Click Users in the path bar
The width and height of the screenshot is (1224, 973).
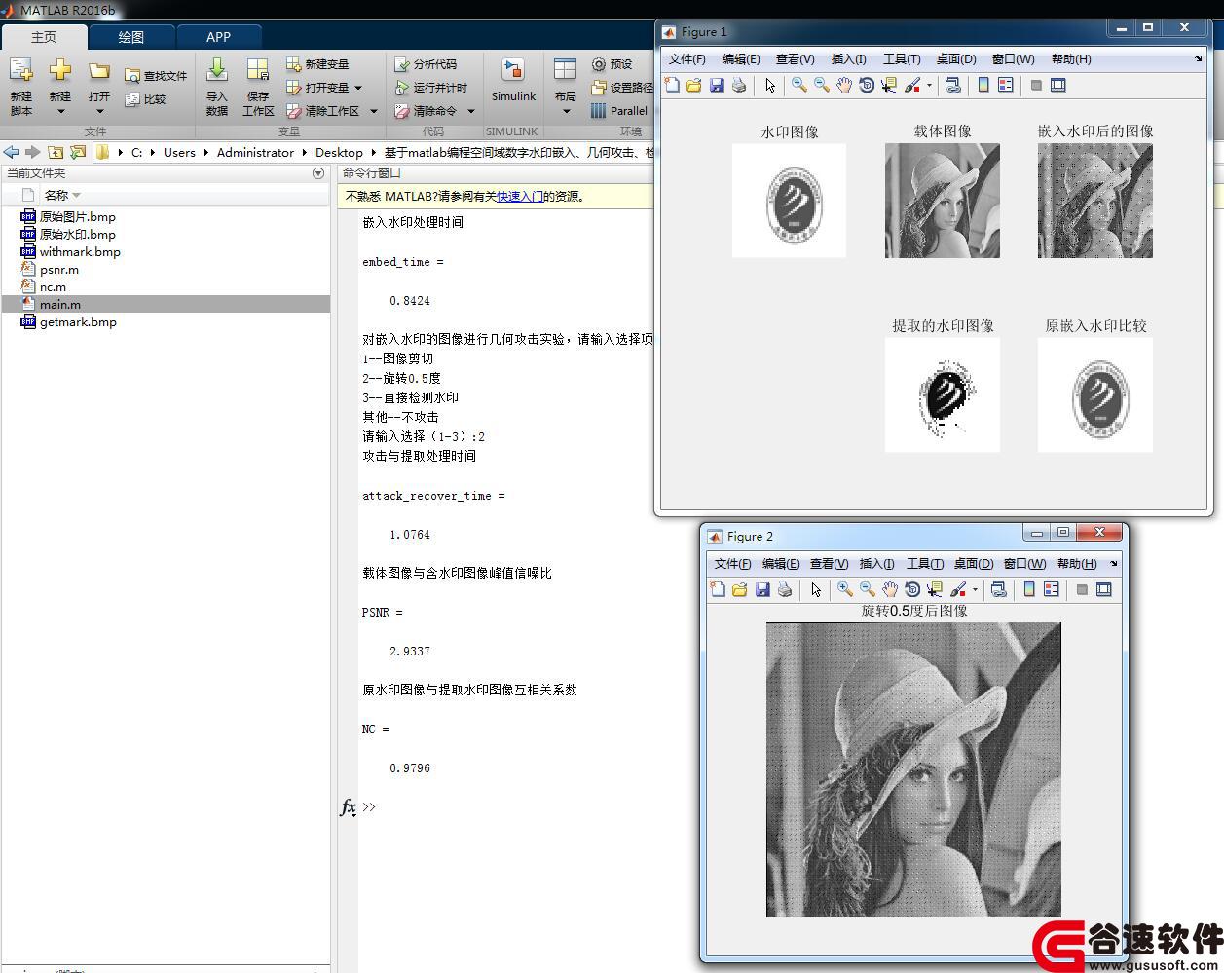pyautogui.click(x=179, y=152)
